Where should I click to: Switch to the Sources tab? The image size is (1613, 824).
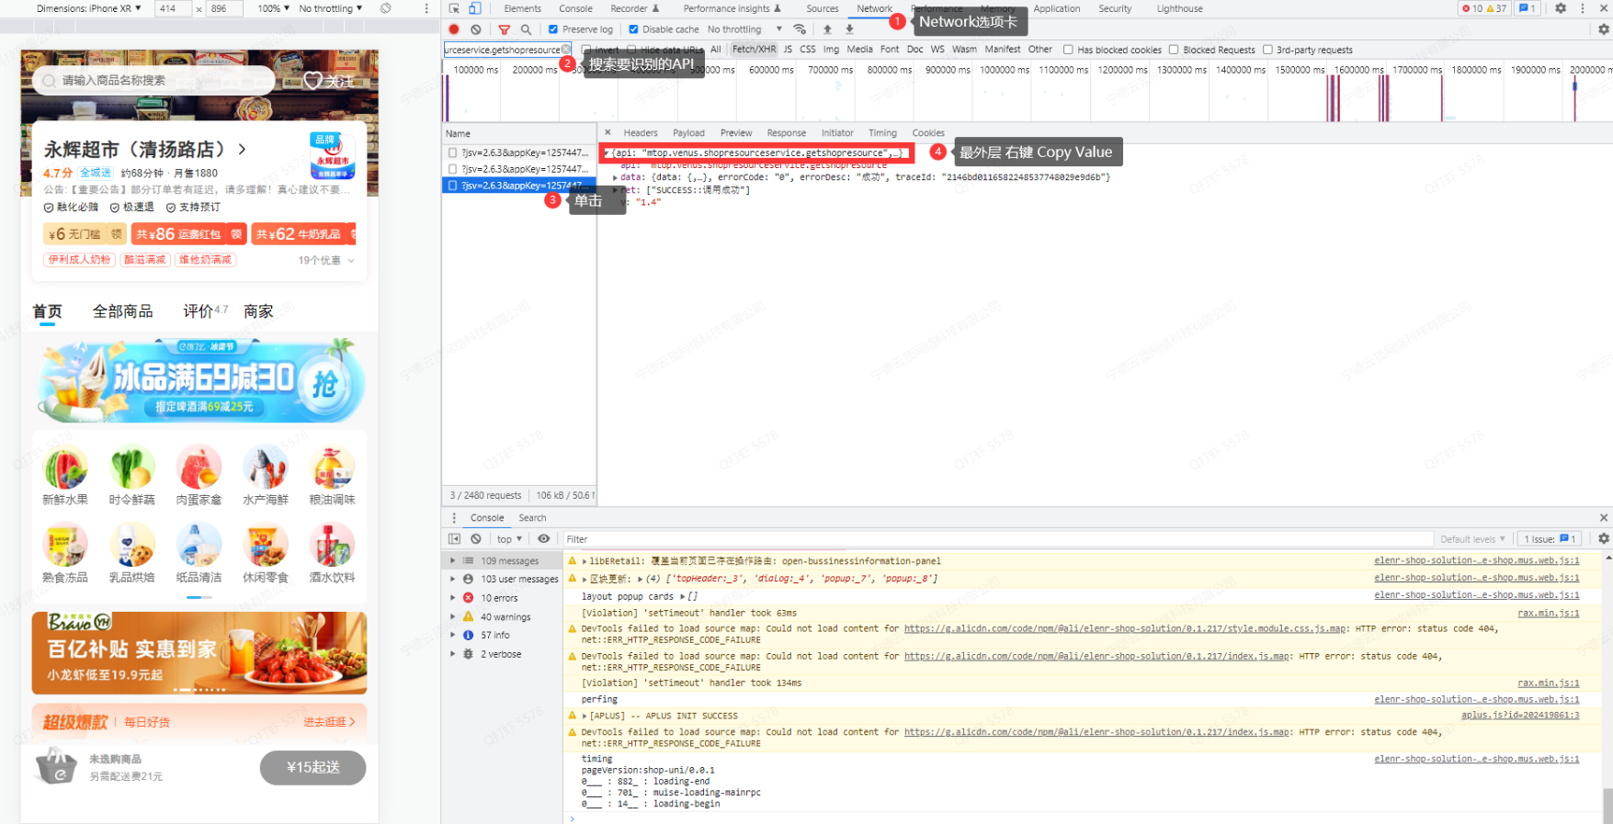pyautogui.click(x=823, y=8)
